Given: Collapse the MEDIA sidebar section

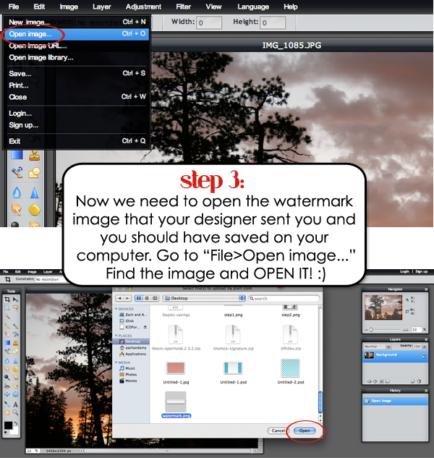Looking at the screenshot, I should point(116,362).
